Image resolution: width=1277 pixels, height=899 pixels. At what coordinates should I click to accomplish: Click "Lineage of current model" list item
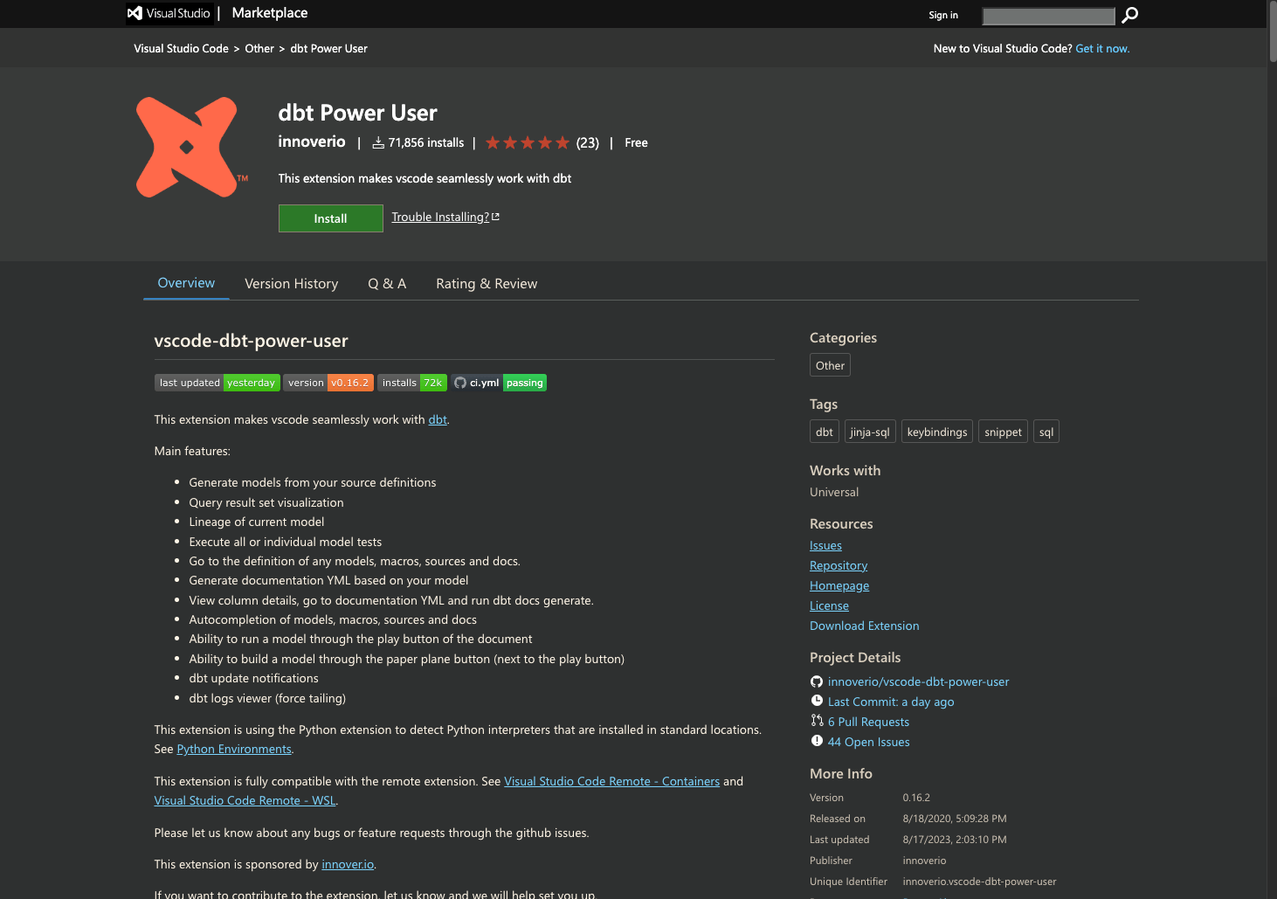[x=257, y=522]
